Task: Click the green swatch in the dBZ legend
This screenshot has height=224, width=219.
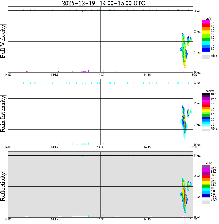Action: pyautogui.click(x=206, y=186)
